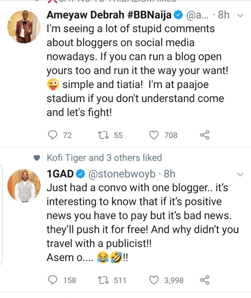Open 1GAD tweet options chevron
This screenshot has height=298, width=251.
pos(240,175)
